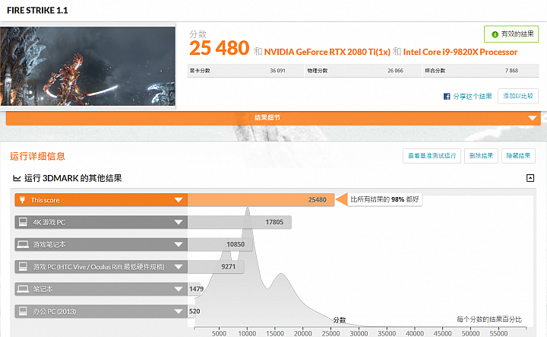Open the 办公 PC (2013) dropdown arrow

click(179, 311)
